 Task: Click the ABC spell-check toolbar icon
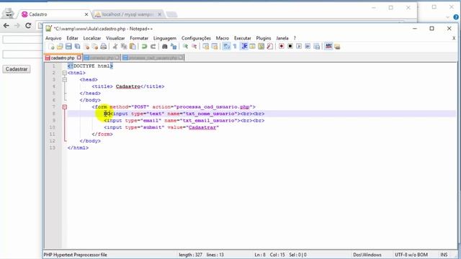(x=328, y=46)
